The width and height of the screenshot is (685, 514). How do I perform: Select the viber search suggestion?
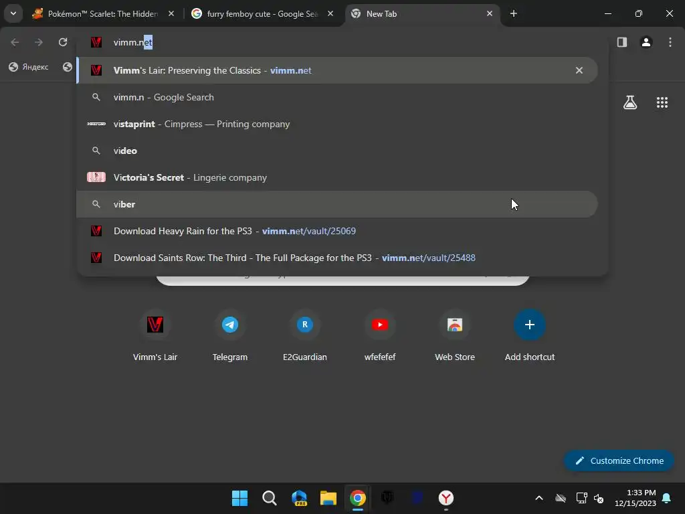(x=337, y=204)
